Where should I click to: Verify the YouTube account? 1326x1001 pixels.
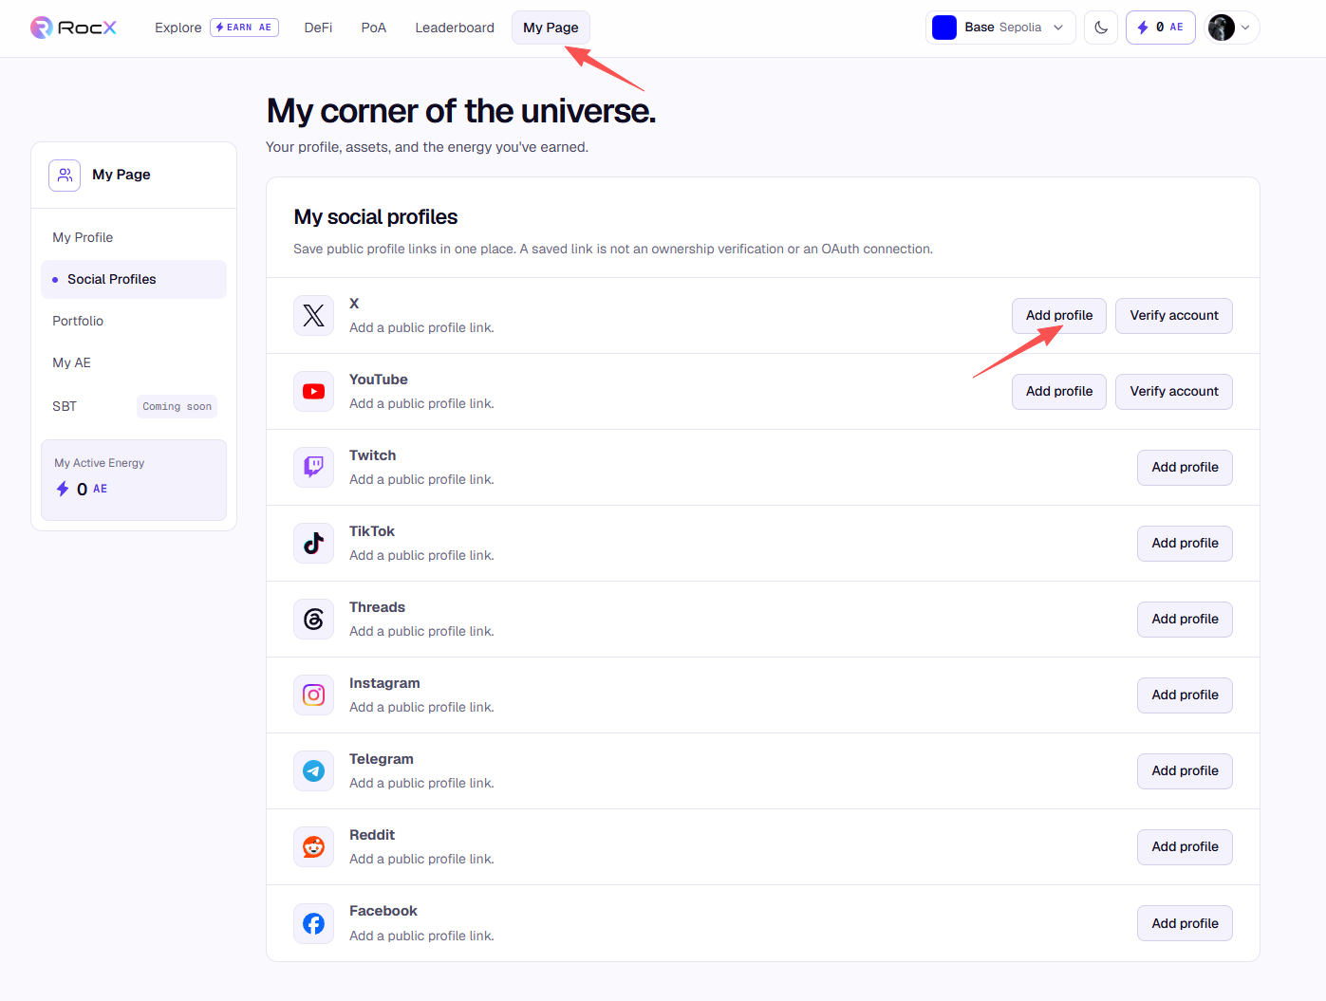[1174, 392]
